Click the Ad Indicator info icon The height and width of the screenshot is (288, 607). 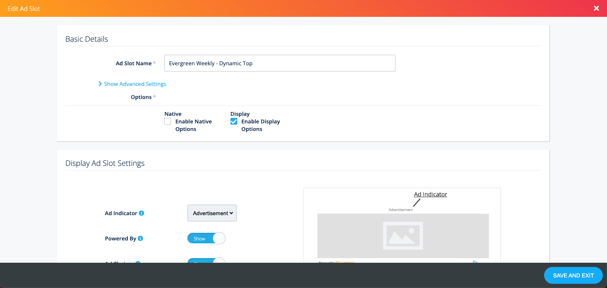pyautogui.click(x=141, y=213)
